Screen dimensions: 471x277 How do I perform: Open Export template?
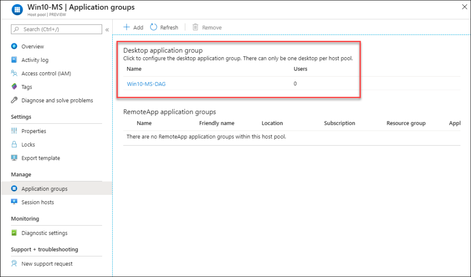click(x=40, y=158)
